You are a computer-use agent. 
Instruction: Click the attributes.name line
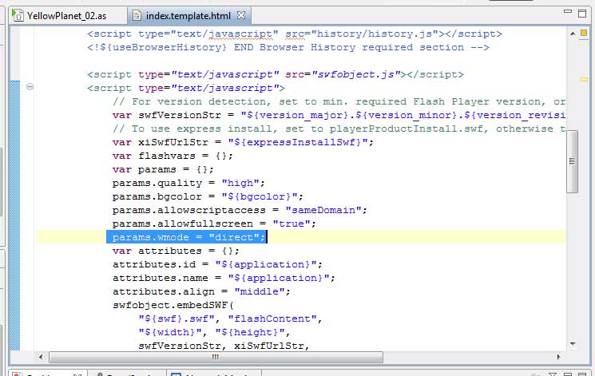tap(224, 278)
